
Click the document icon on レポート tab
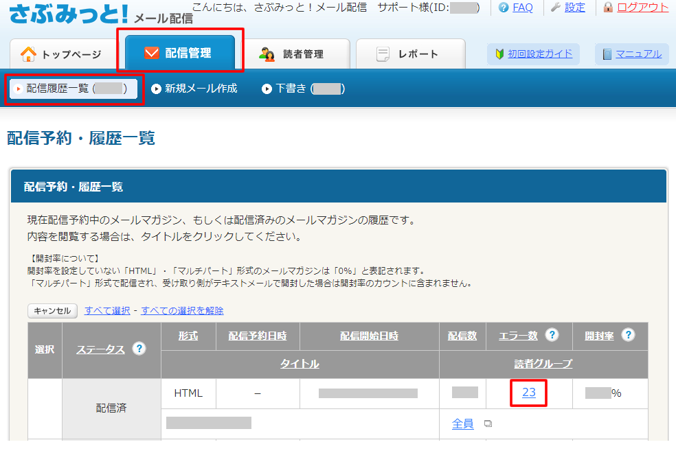coord(383,54)
